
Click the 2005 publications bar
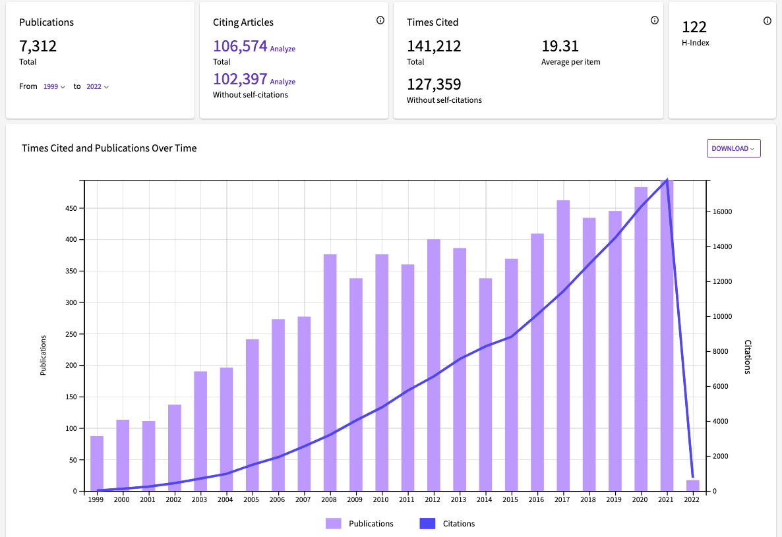click(253, 415)
